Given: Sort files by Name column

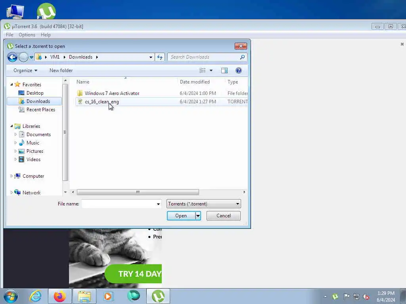Looking at the screenshot, I should coord(82,82).
